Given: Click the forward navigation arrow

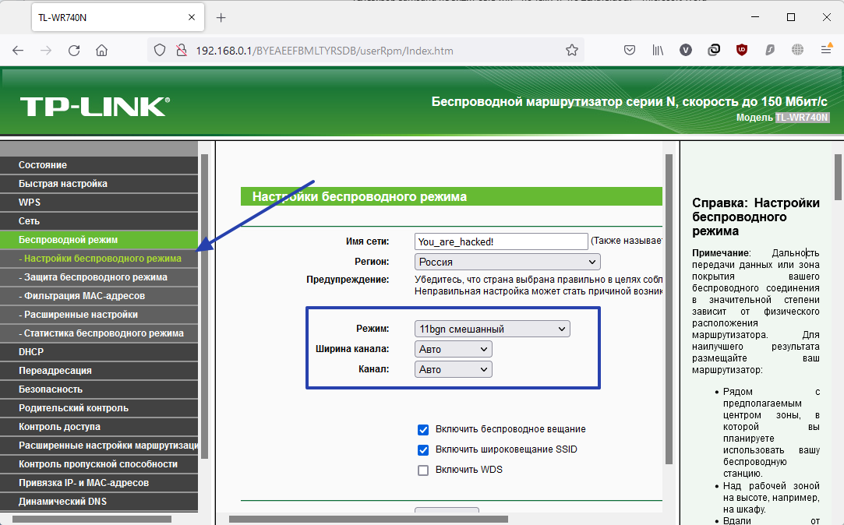Looking at the screenshot, I should (46, 51).
